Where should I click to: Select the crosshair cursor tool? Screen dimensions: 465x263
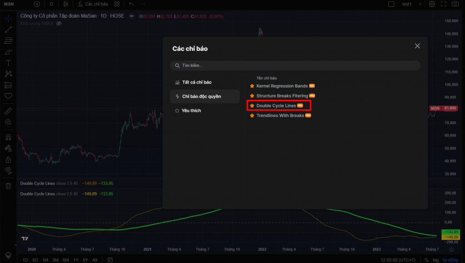8,19
